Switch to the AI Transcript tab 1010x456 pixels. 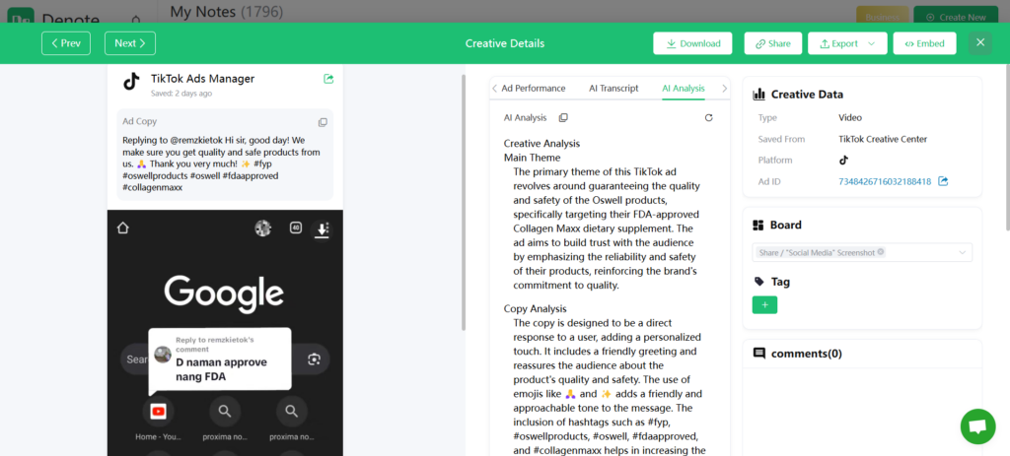[x=613, y=88]
